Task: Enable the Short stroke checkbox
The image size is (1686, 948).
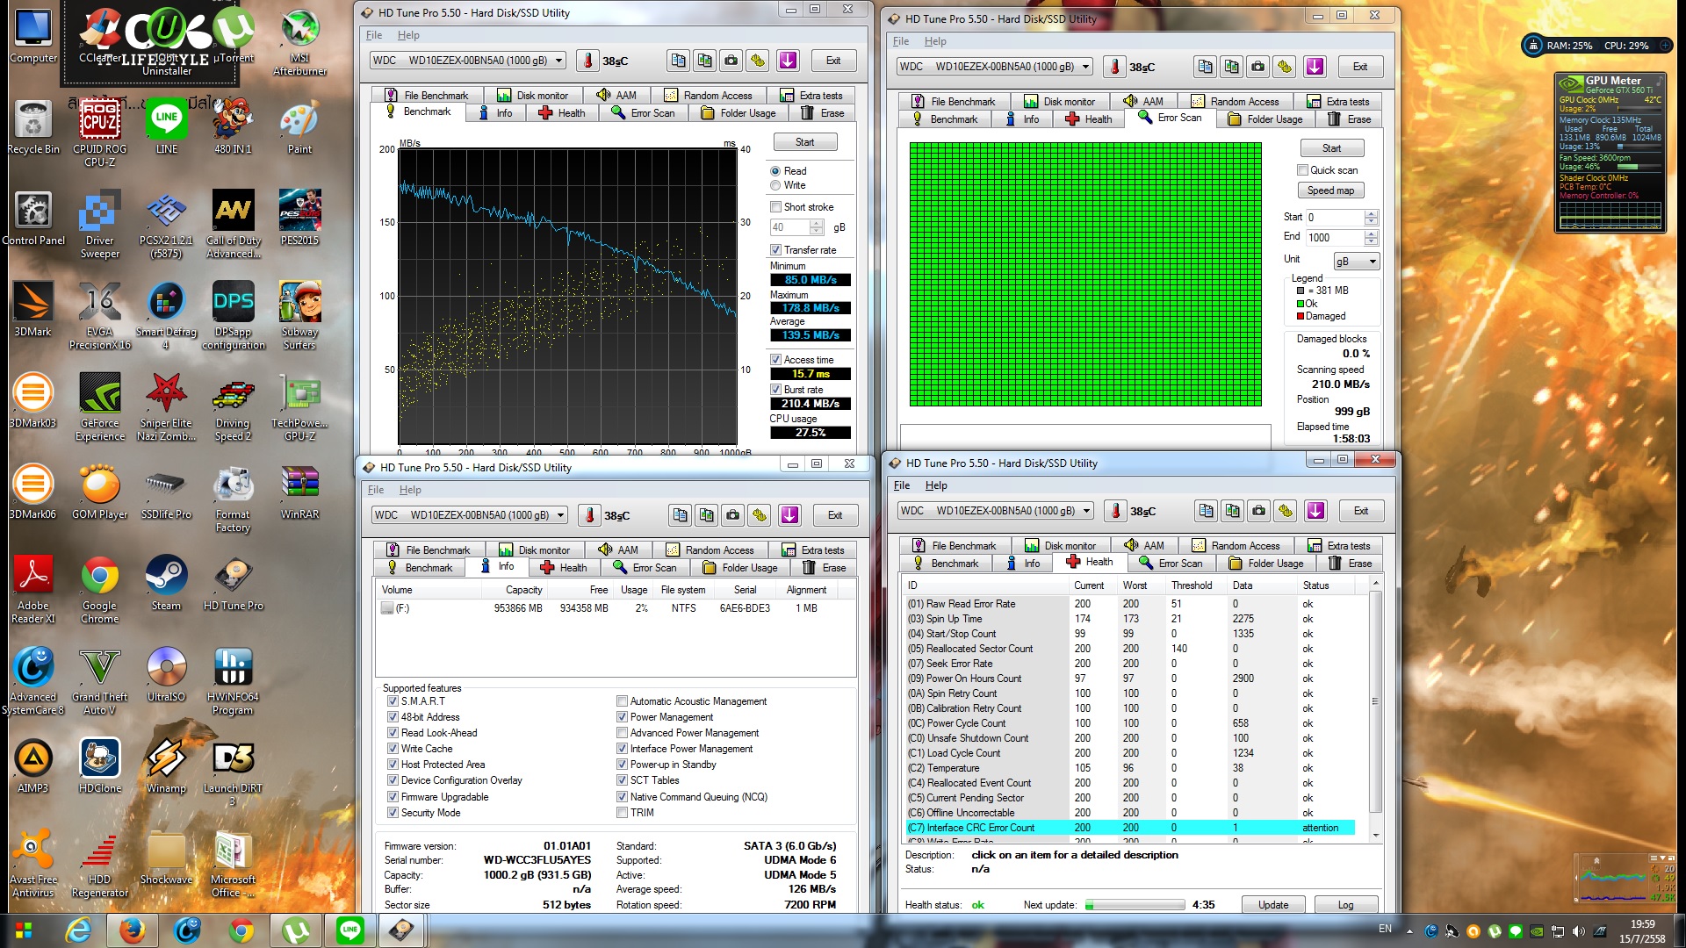Action: point(775,207)
